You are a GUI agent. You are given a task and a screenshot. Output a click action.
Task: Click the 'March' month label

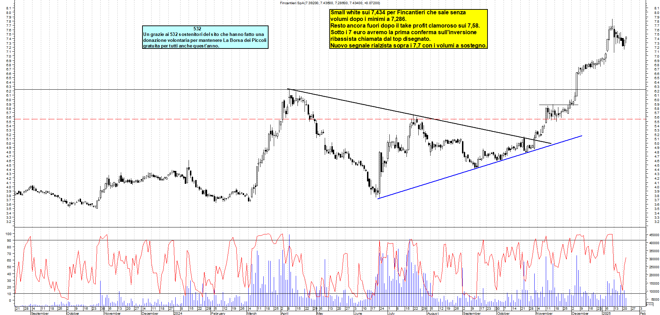252,313
